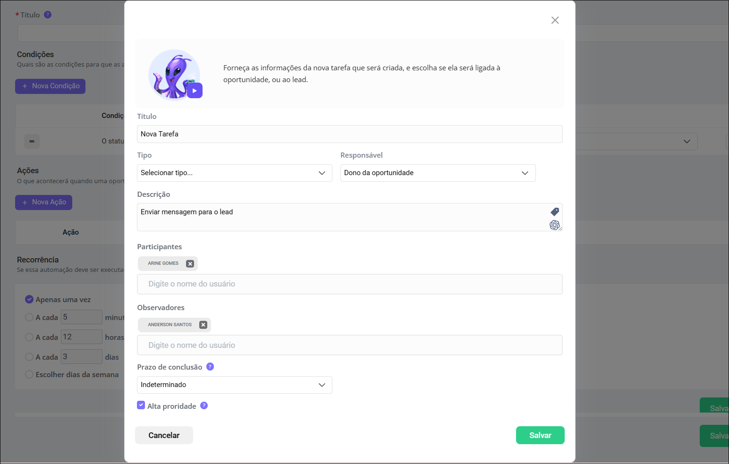Play the alien mascot tutorial video

pos(195,91)
